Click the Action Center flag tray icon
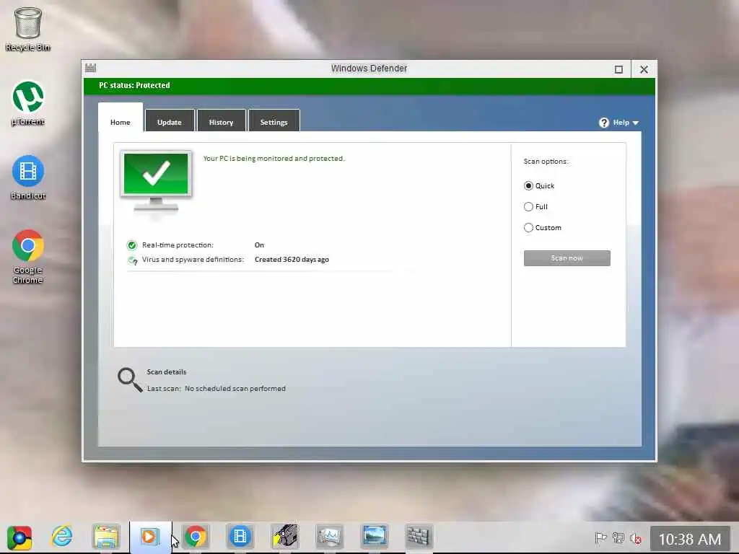 point(600,538)
